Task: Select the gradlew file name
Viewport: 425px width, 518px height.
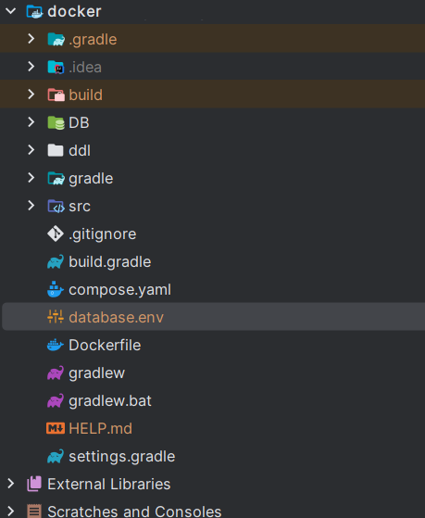Action: coord(96,373)
